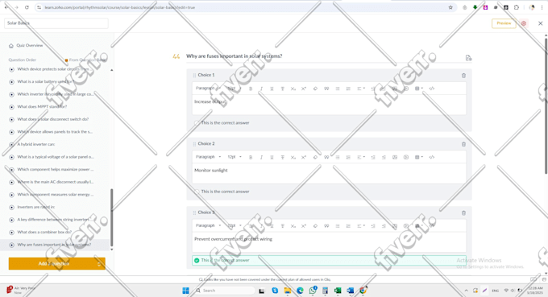Delete Choice 2 with trash icon
Image resolution: width=548 pixels, height=297 pixels.
click(463, 144)
